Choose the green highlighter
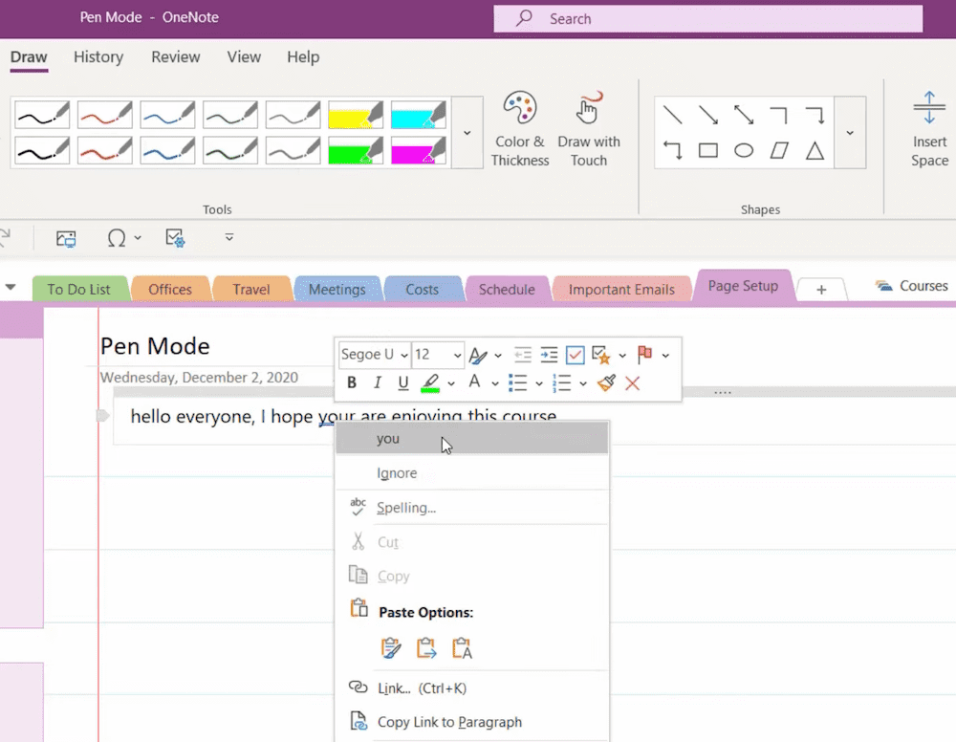 (x=356, y=150)
